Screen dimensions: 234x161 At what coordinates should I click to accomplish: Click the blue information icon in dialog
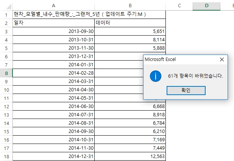[156, 76]
